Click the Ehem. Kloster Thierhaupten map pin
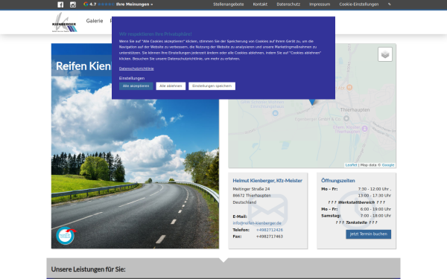 pyautogui.click(x=364, y=129)
